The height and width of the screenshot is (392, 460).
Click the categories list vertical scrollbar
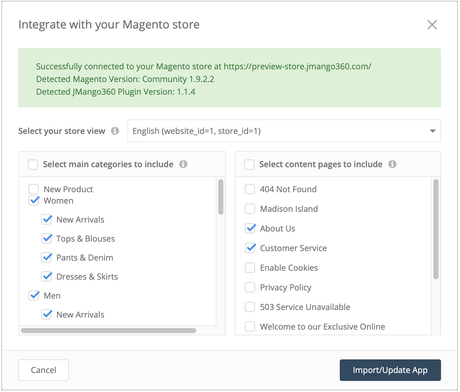point(221,197)
